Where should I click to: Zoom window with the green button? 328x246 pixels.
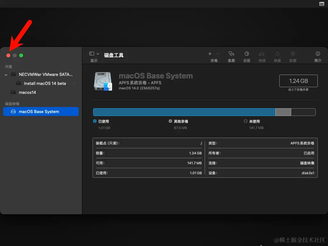point(21,55)
